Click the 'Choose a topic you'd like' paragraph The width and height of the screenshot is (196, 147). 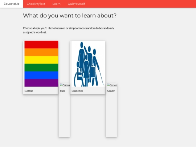coord(69,30)
